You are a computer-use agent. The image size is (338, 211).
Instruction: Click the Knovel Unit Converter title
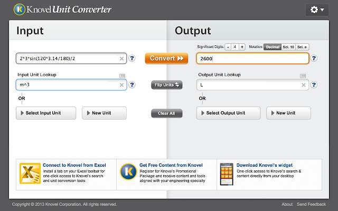69,9
